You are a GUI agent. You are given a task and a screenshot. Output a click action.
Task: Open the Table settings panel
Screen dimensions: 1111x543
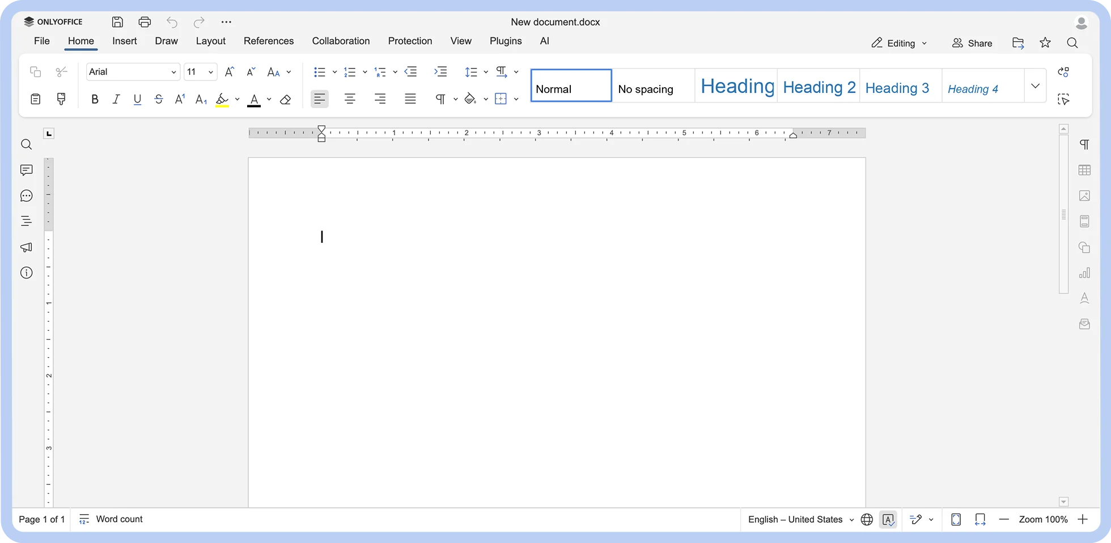[x=1084, y=170]
